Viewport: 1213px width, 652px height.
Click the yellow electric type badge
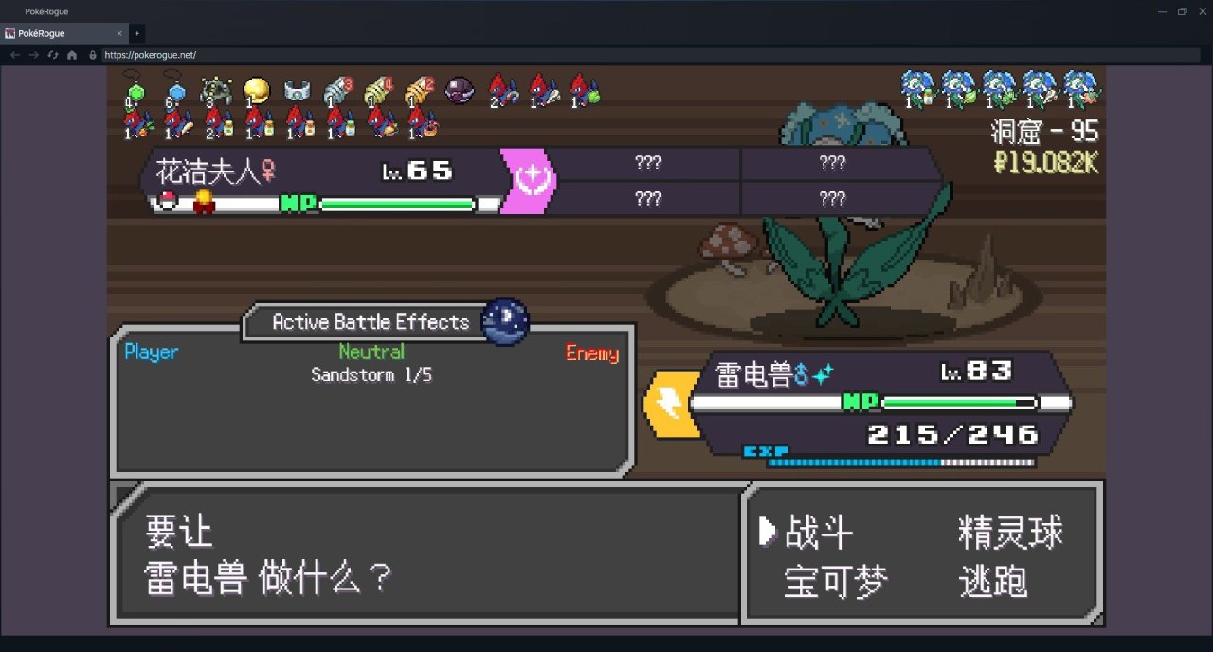(x=671, y=404)
